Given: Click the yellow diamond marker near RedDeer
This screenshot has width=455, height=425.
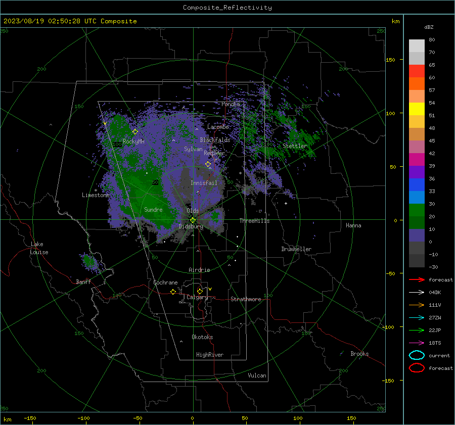Looking at the screenshot, I should (x=208, y=164).
